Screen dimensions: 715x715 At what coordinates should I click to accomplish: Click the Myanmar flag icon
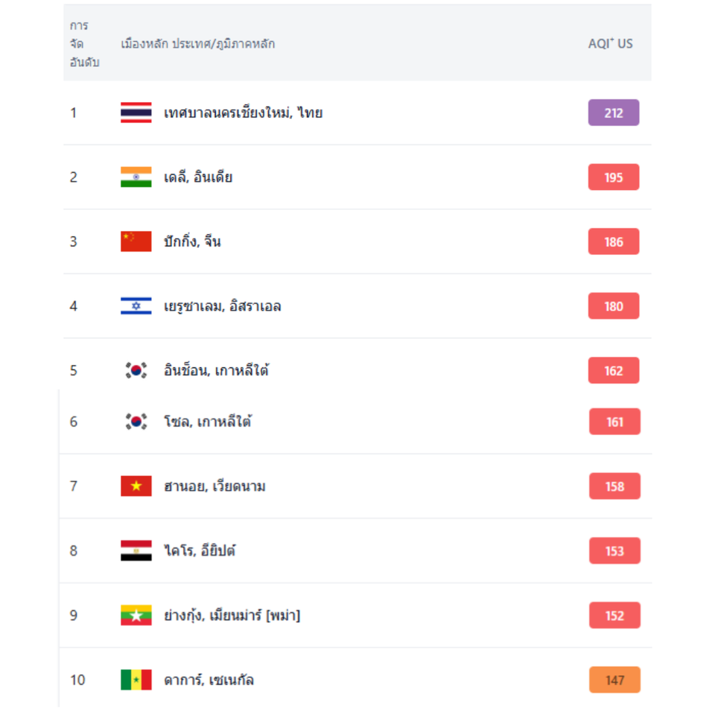[136, 615]
